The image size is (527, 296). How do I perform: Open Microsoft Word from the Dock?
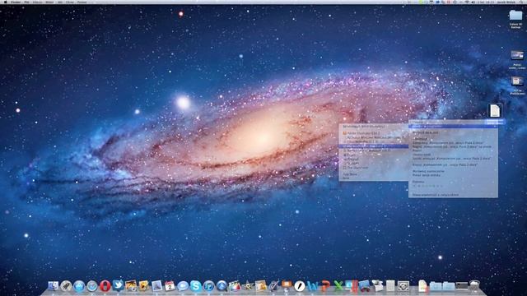click(x=313, y=286)
